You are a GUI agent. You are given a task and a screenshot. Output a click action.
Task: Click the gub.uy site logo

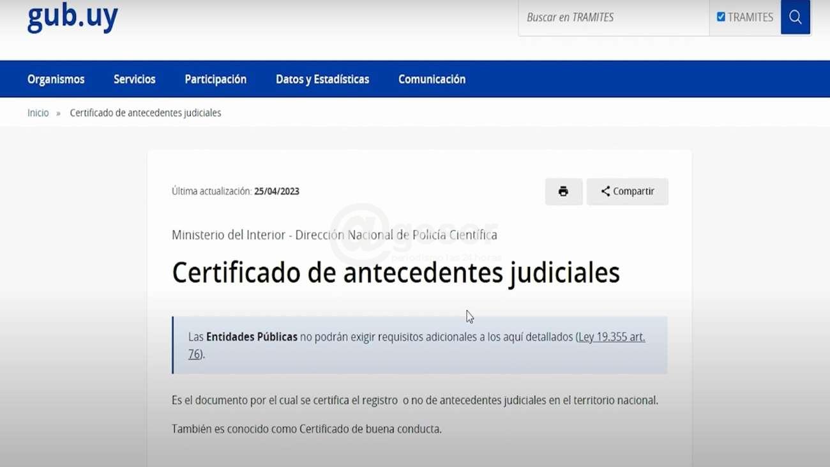[x=72, y=17]
